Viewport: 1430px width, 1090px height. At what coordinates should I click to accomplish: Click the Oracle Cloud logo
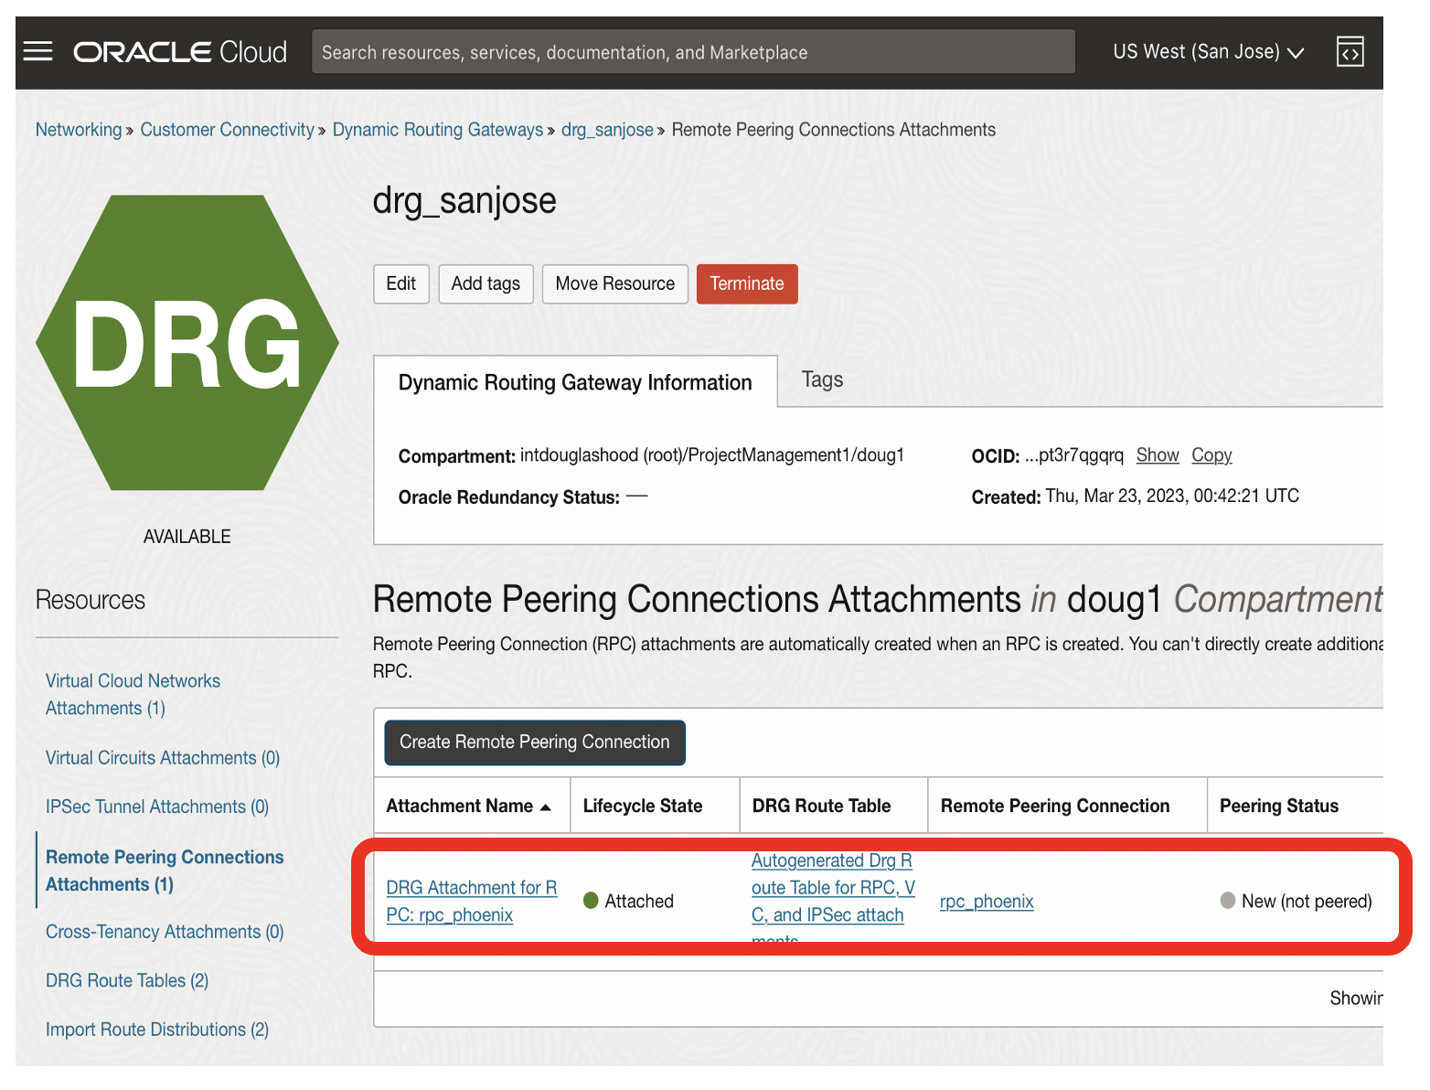tap(180, 52)
